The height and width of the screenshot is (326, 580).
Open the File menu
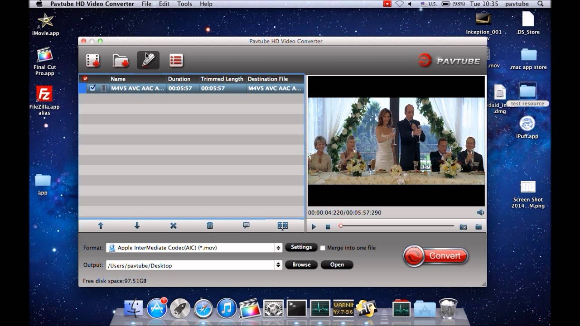pyautogui.click(x=146, y=4)
